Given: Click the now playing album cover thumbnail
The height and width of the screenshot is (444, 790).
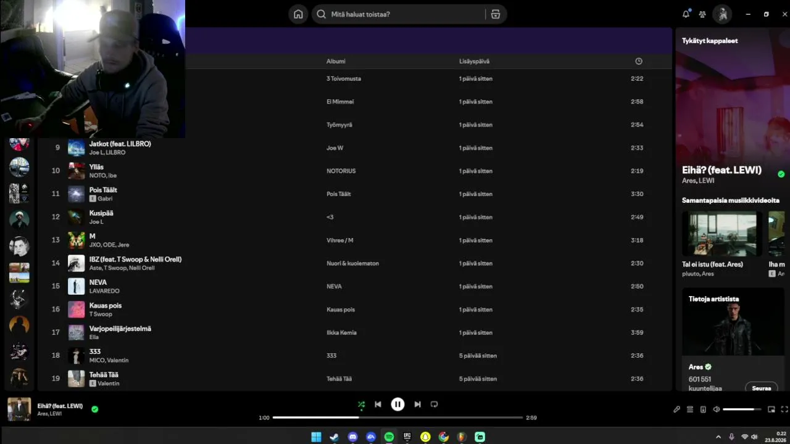Looking at the screenshot, I should coord(19,409).
